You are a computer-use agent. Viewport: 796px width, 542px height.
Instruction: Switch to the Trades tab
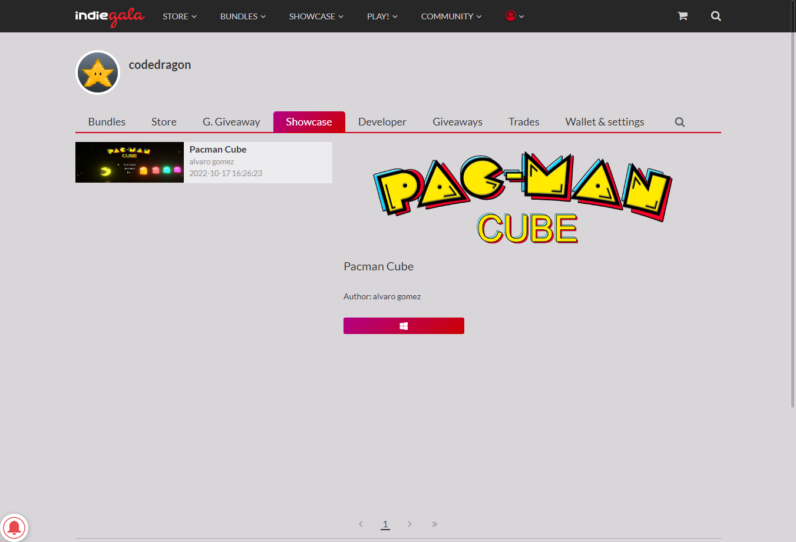pos(524,122)
